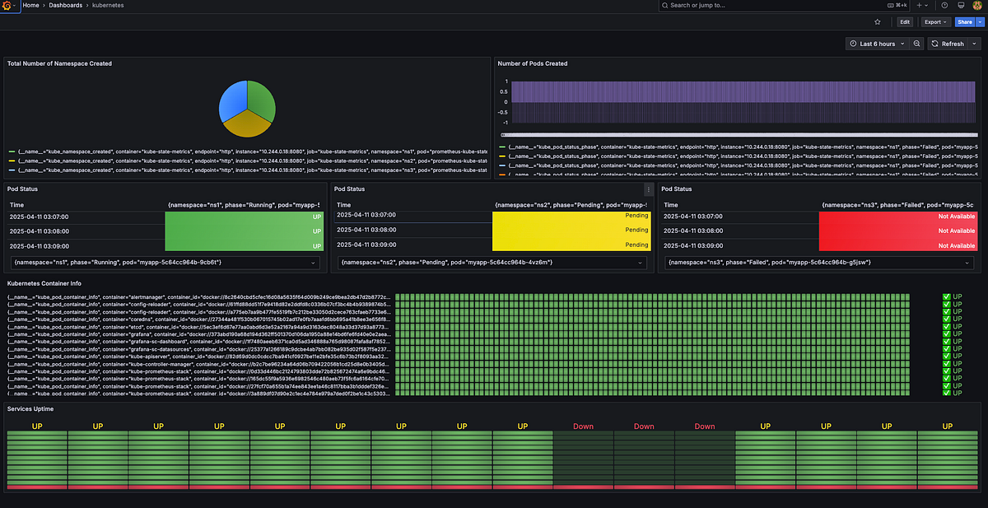Click the Edit button

coord(905,21)
